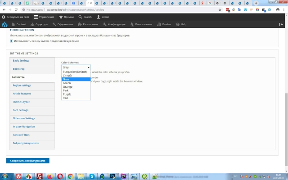Switch to the Basic Settings tab
The height and width of the screenshot is (180, 288).
pyautogui.click(x=21, y=60)
